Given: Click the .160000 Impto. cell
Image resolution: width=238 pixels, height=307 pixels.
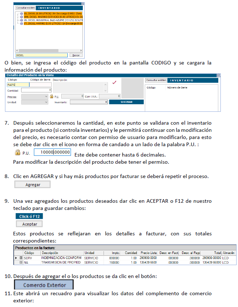Looking at the screenshot, I should pos(114,262).
